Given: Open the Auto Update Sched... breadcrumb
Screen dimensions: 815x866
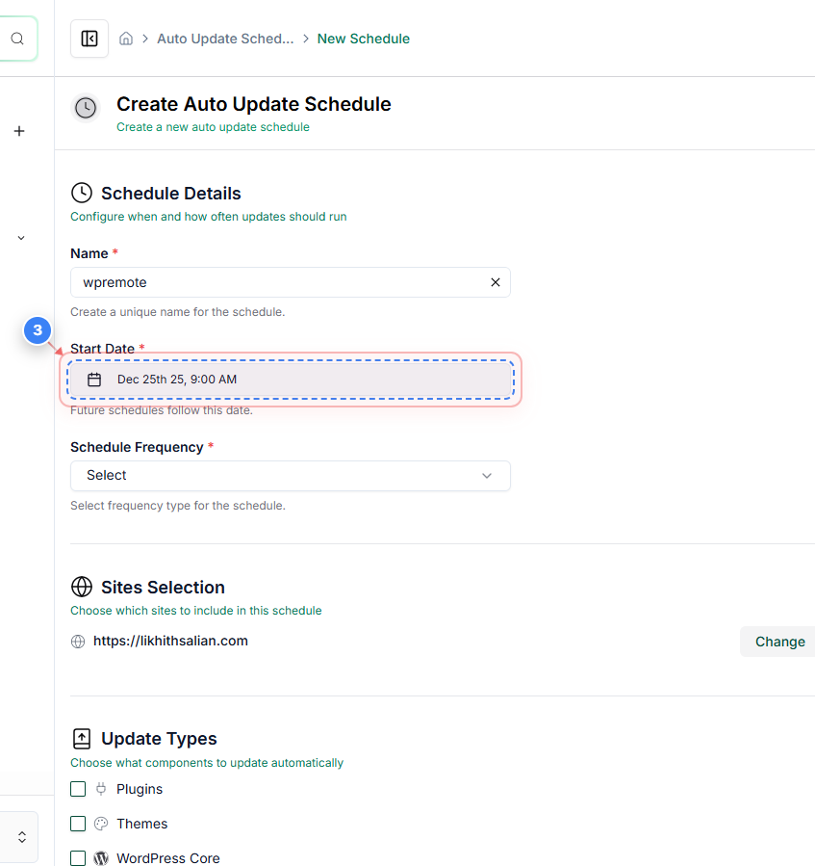Looking at the screenshot, I should pyautogui.click(x=225, y=39).
